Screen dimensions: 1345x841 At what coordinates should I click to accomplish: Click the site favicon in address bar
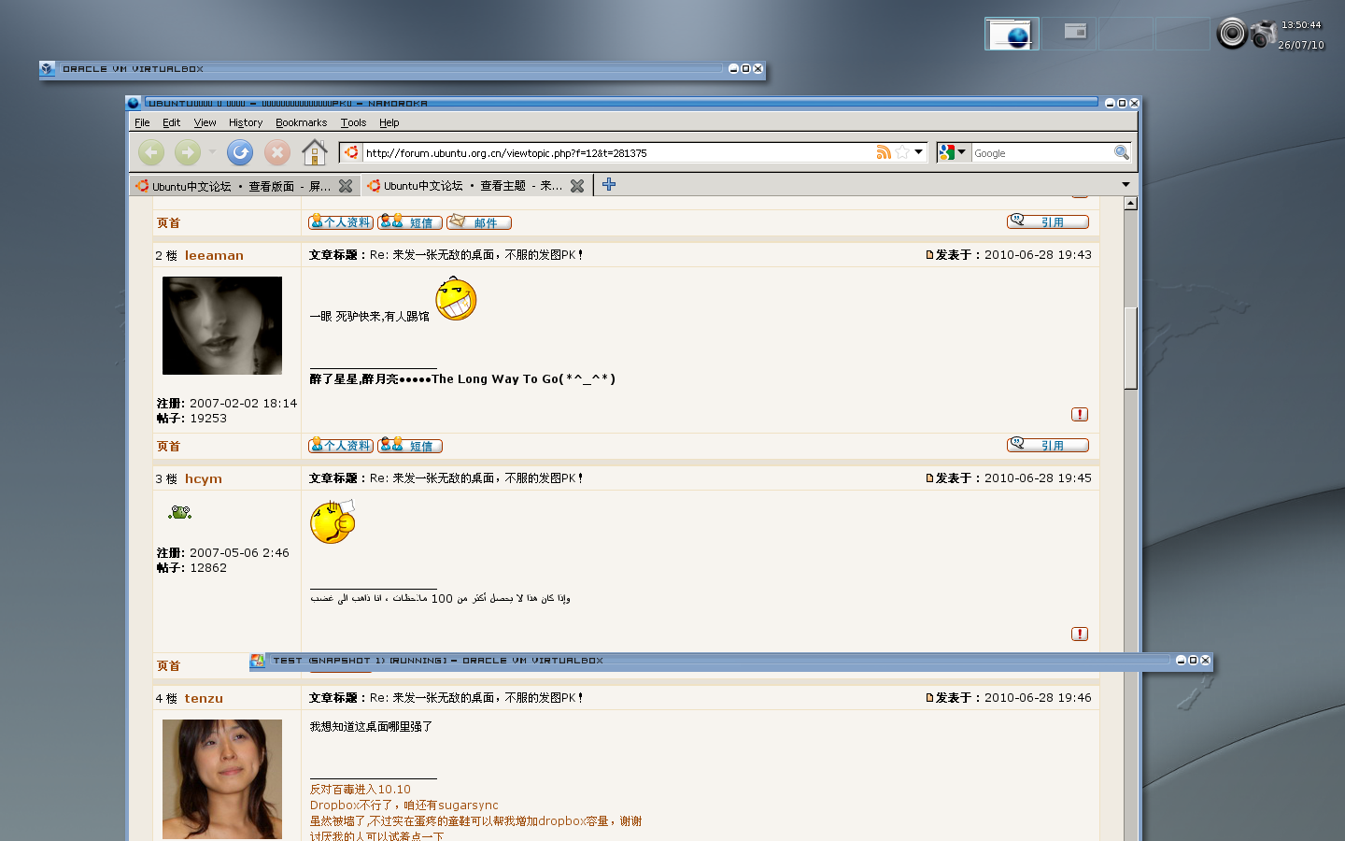pos(352,152)
